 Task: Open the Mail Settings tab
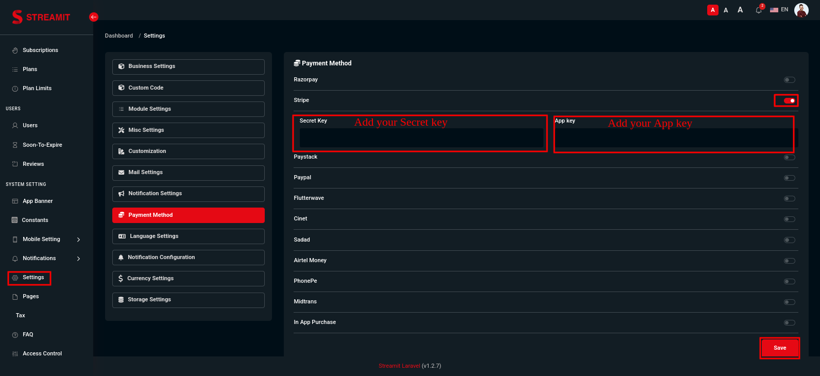point(188,173)
